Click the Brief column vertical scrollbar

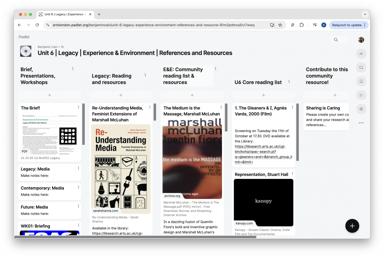pos(84,124)
